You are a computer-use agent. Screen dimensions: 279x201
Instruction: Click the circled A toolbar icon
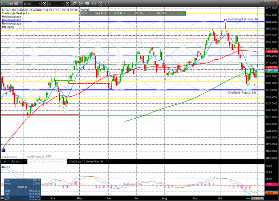point(100,4)
